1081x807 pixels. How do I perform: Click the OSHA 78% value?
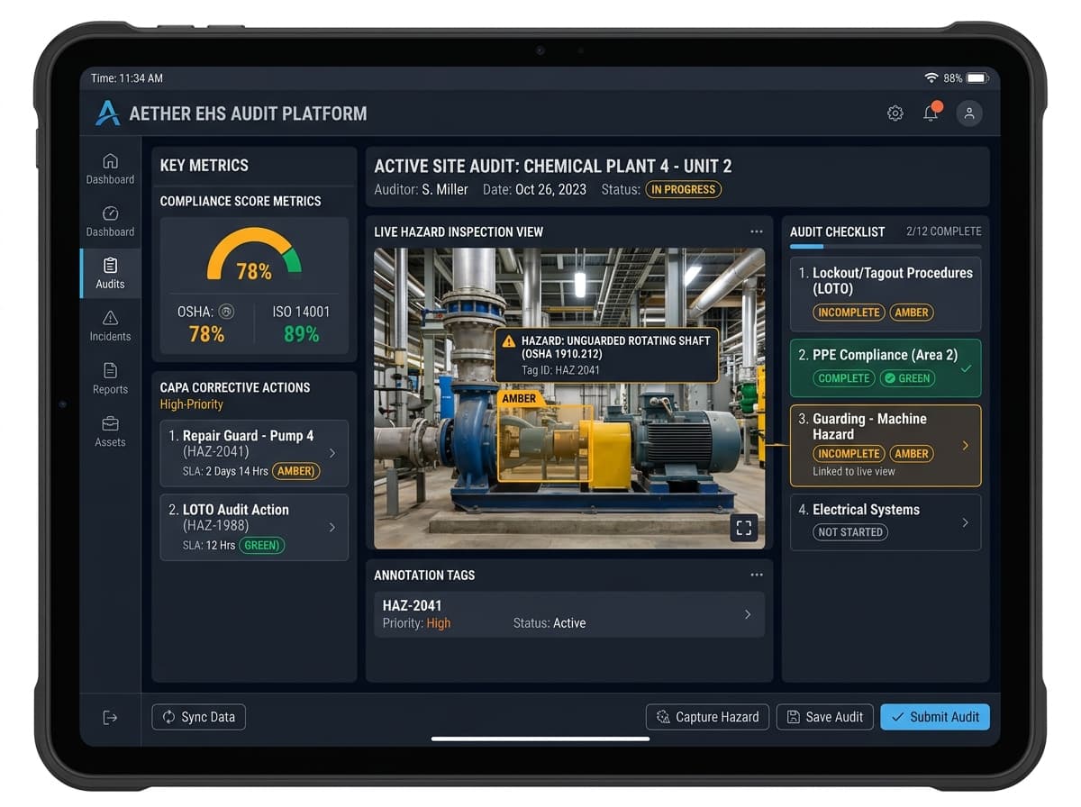[206, 334]
